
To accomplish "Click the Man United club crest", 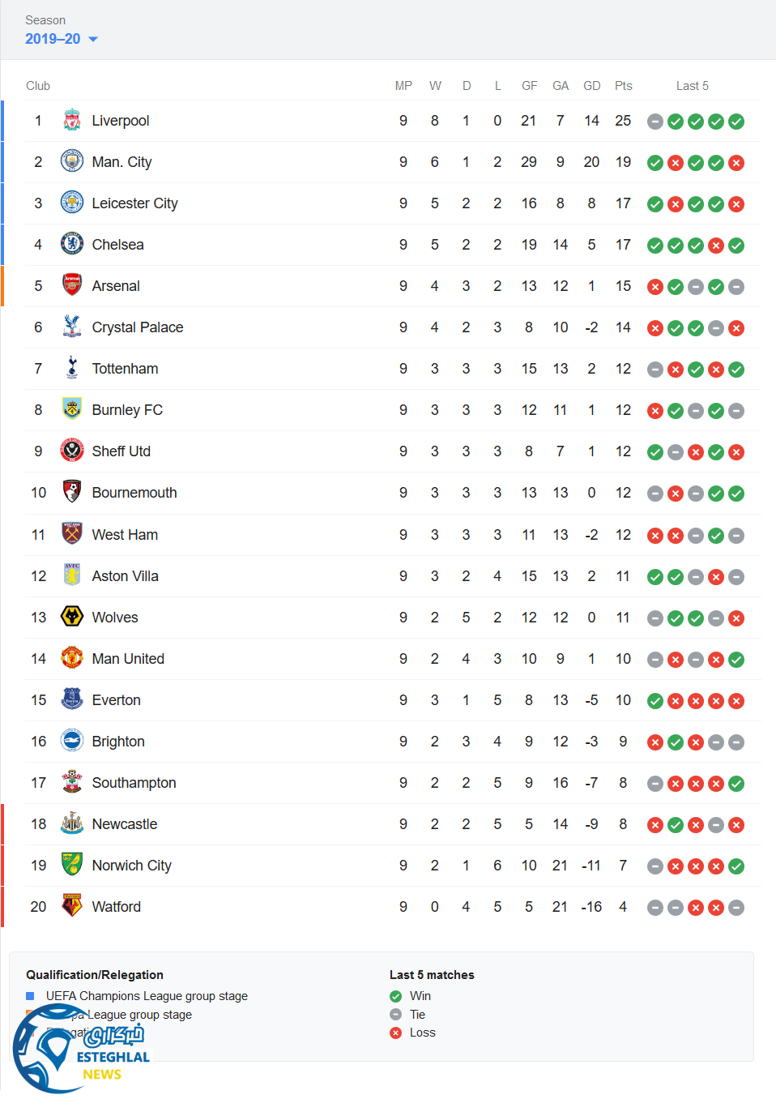I will point(72,659).
